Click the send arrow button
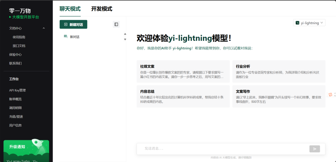This screenshot has height=162, width=336. [315, 149]
